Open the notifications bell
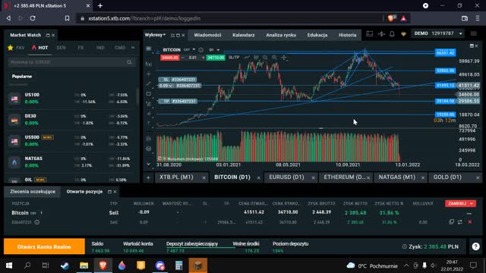 pyautogui.click(x=392, y=33)
